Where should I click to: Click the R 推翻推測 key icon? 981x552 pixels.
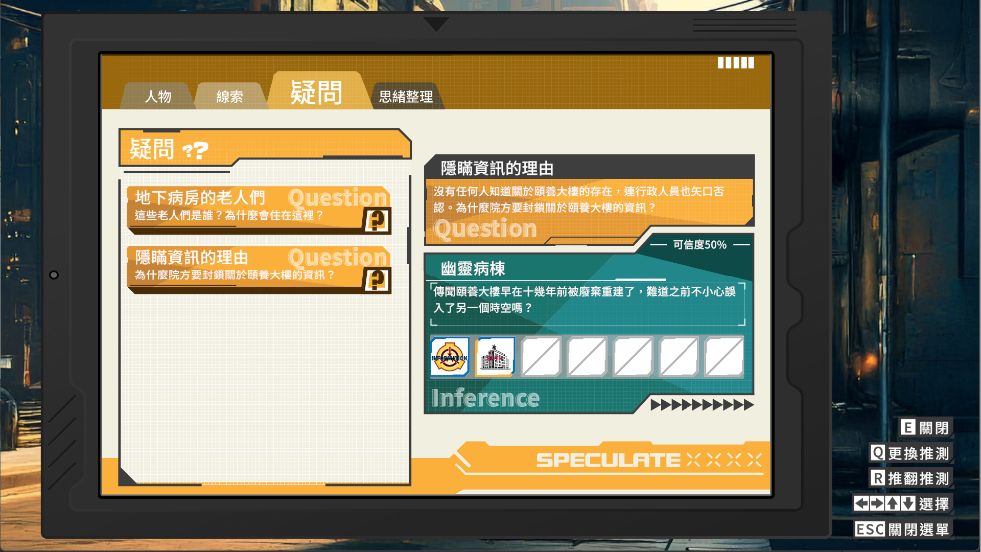878,478
